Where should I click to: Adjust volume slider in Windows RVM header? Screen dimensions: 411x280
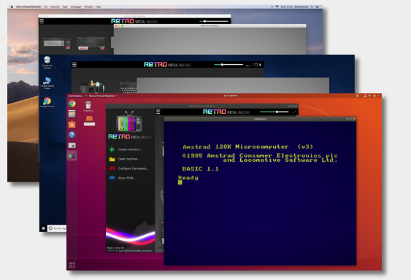click(228, 64)
